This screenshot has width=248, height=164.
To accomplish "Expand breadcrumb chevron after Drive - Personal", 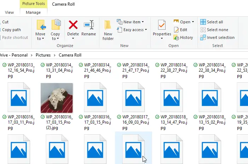I will (31, 55).
